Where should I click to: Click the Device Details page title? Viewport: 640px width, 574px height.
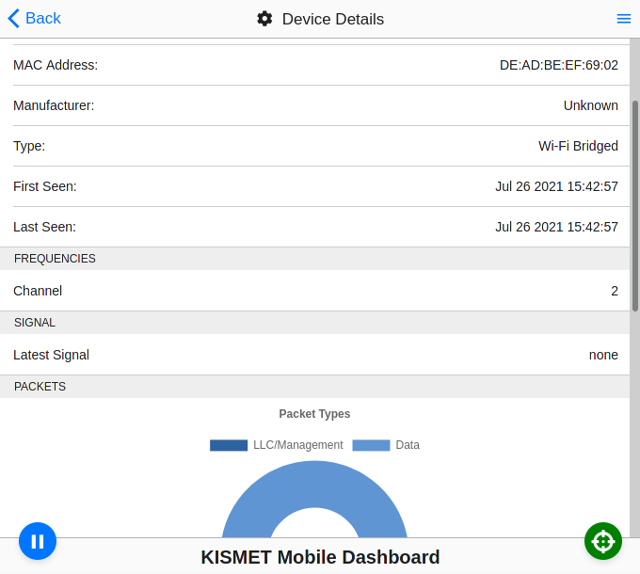click(333, 19)
